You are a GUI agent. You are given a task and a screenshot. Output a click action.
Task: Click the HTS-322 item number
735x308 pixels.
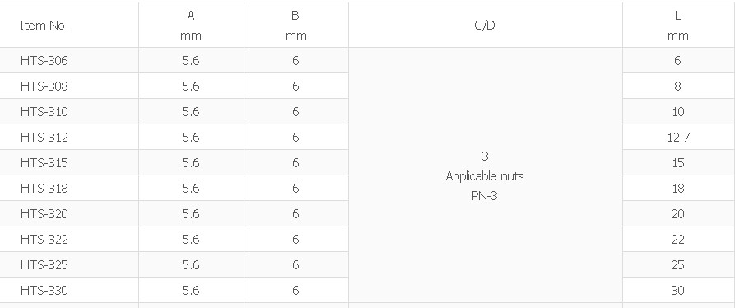tap(44, 240)
